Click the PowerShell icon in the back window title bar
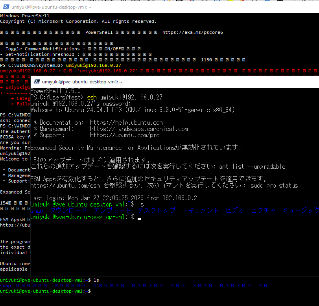Image resolution: width=319 pixels, height=306 pixels. pos(6,7)
